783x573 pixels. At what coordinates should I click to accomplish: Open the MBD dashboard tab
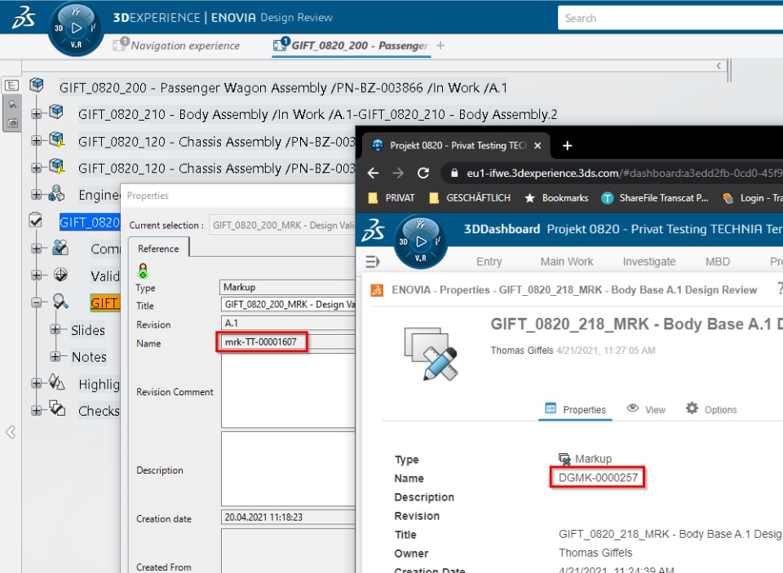718,262
